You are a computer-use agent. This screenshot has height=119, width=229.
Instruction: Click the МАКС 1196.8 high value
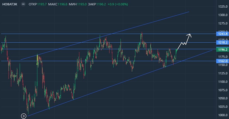pos(58,4)
